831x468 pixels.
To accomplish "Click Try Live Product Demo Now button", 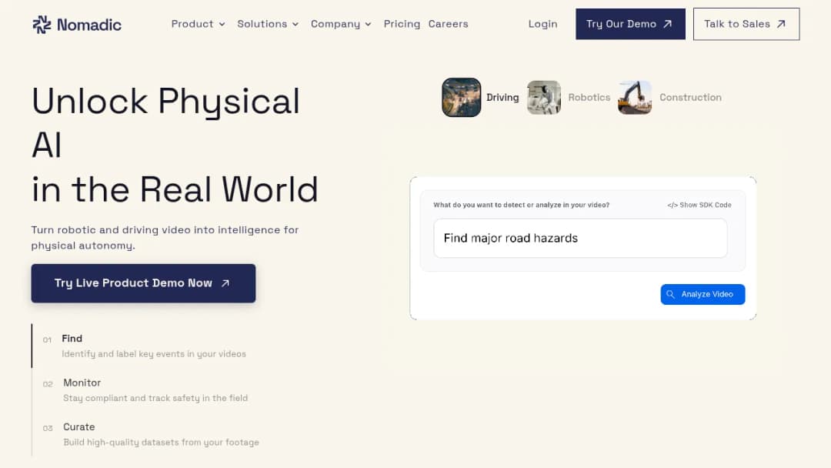I will 143,283.
